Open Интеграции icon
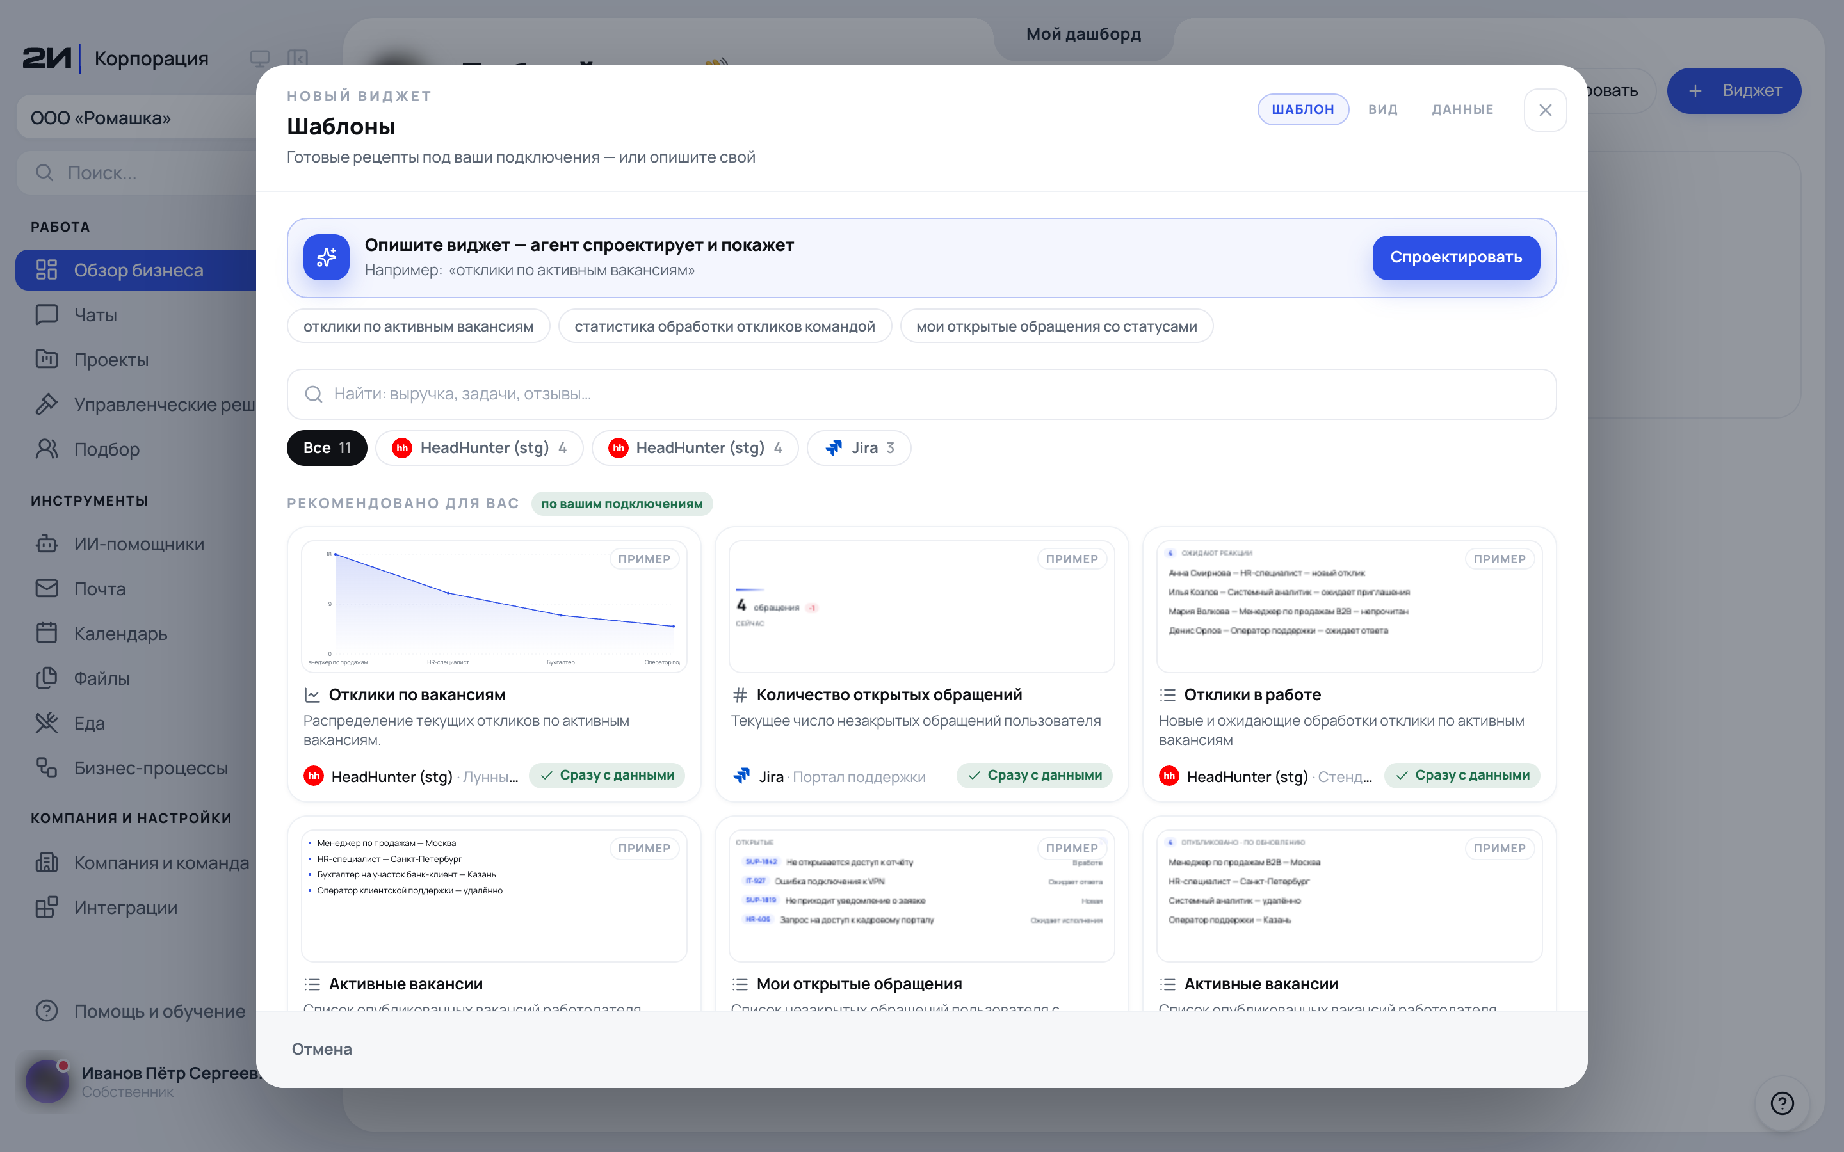Screen dimensions: 1844x1152 pyautogui.click(x=47, y=908)
